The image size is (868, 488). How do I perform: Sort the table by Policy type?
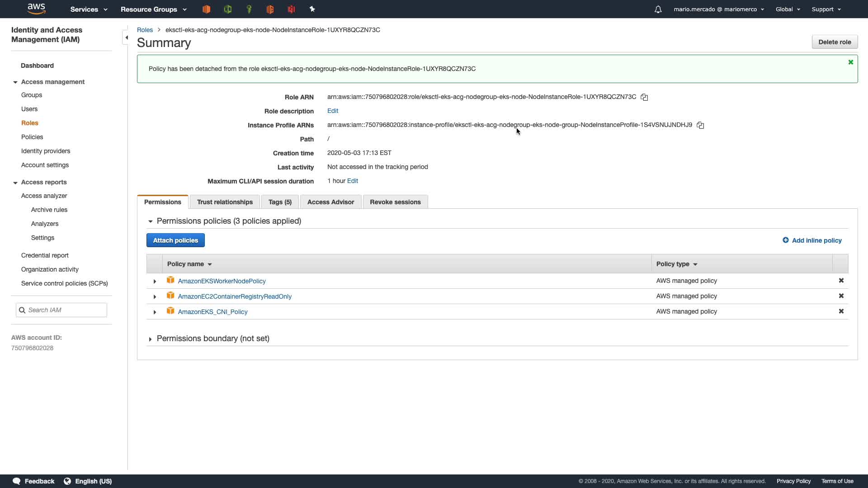point(676,264)
